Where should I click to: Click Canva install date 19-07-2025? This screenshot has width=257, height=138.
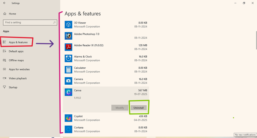tap(141, 94)
